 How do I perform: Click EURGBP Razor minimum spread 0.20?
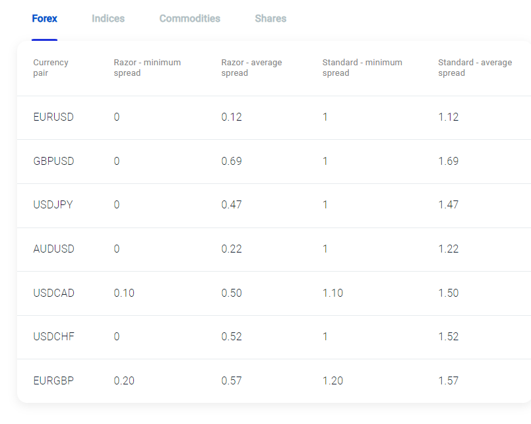click(x=124, y=381)
